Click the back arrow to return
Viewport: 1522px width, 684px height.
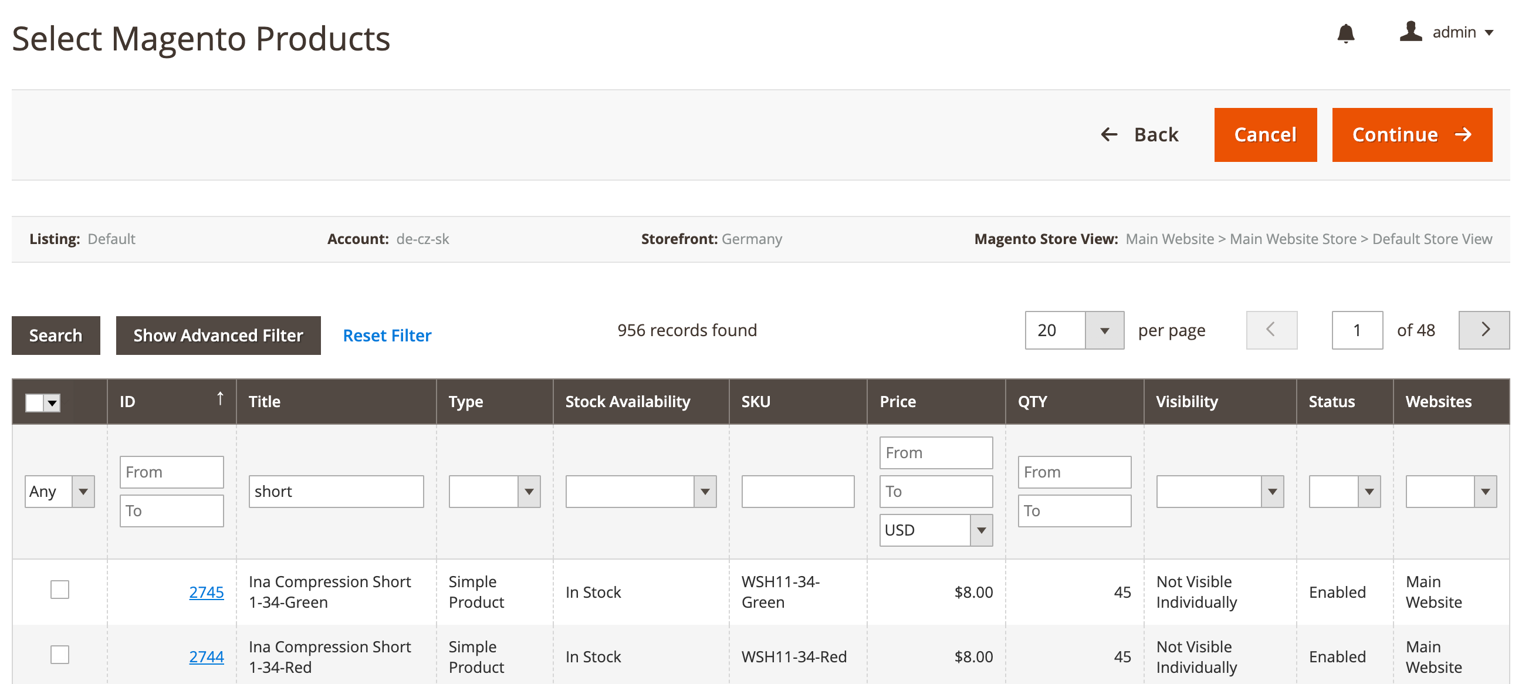1110,135
